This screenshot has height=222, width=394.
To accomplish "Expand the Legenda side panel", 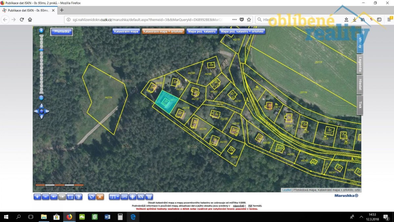I will (360, 64).
